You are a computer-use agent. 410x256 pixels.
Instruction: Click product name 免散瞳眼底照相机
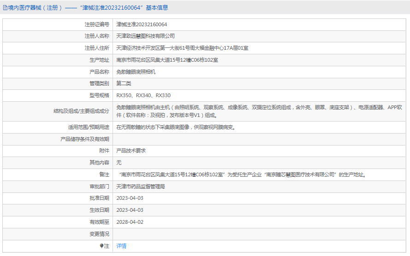click(x=136, y=72)
